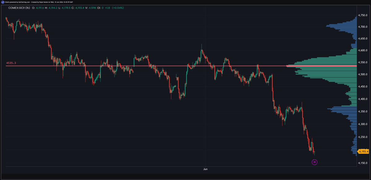Screen dimensions: 371x180
Task: Click the Jun label on time axis
Action: coord(205,169)
